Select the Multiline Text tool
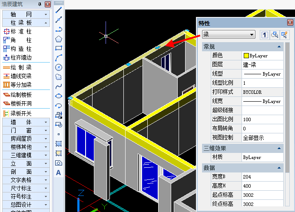 click(59, 172)
